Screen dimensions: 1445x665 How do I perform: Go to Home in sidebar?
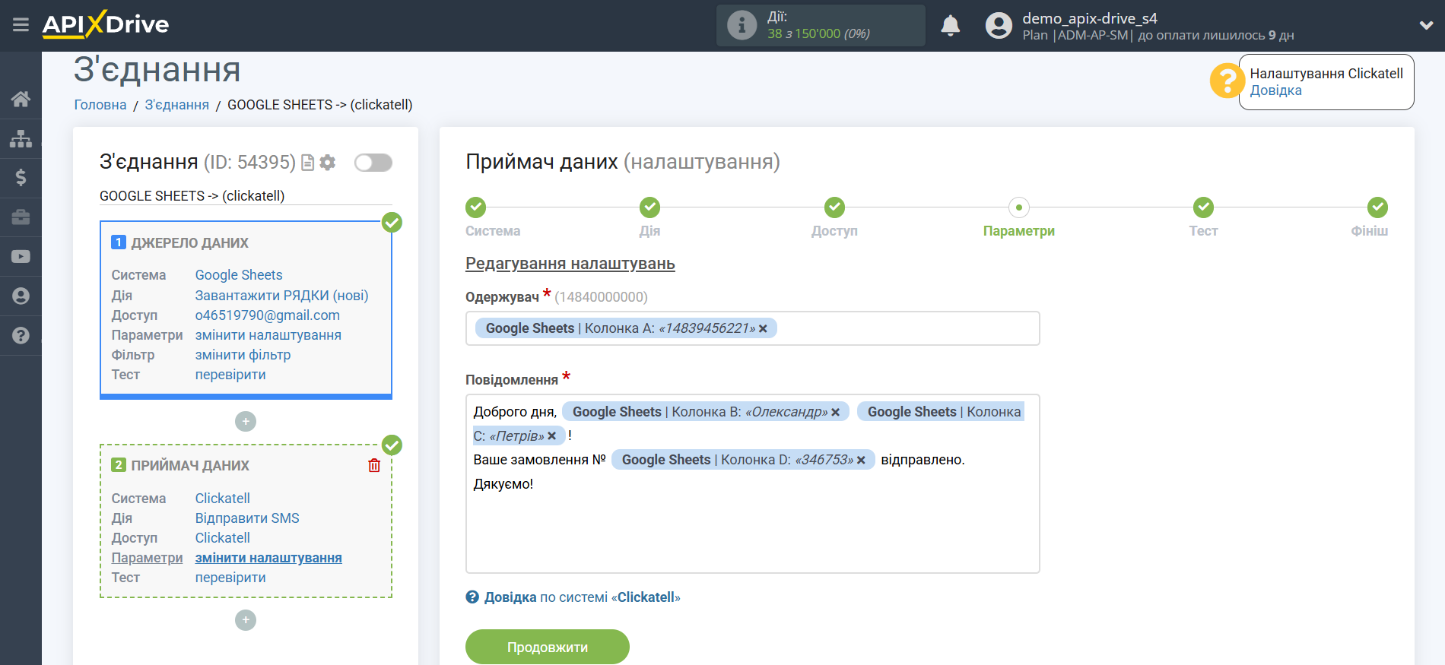[x=21, y=99]
